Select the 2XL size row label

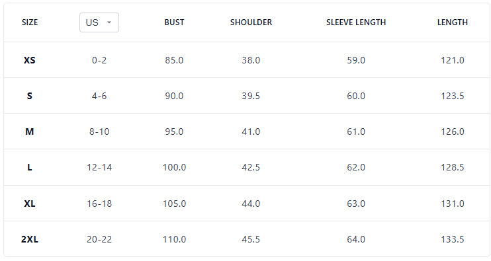click(29, 239)
